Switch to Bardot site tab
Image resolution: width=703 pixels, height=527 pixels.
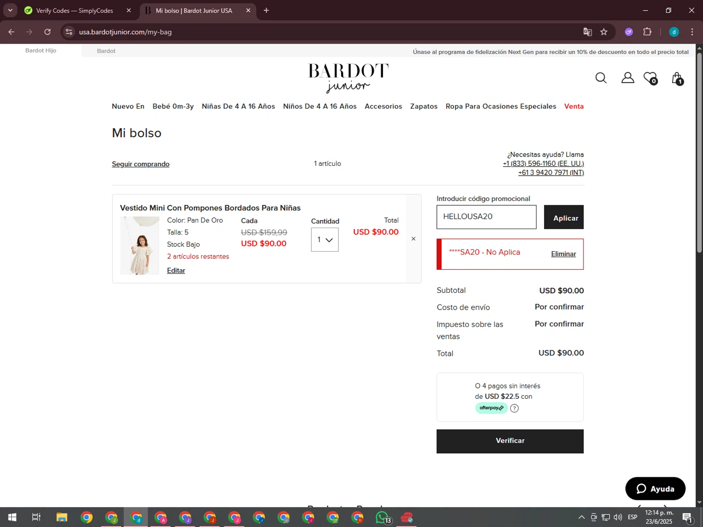click(x=106, y=51)
